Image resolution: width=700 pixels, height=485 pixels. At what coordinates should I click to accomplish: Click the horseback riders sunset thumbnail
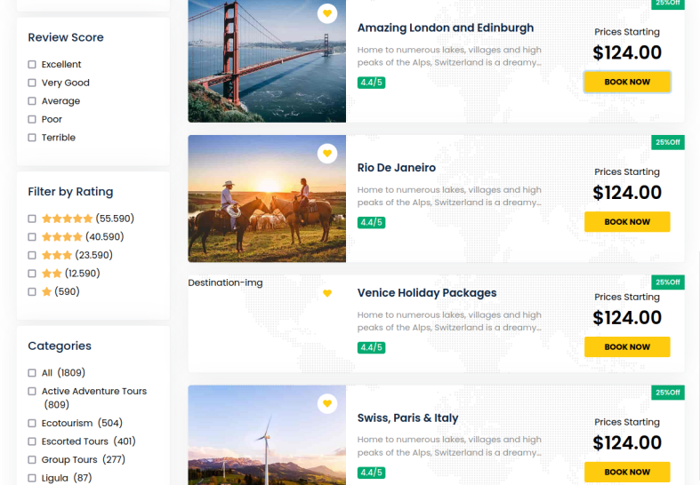pyautogui.click(x=267, y=198)
